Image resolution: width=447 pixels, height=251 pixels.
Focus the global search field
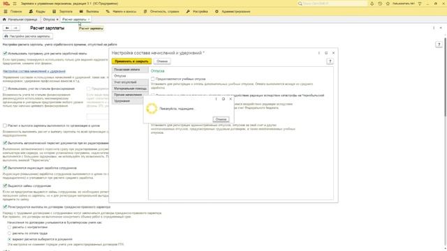click(332, 3)
